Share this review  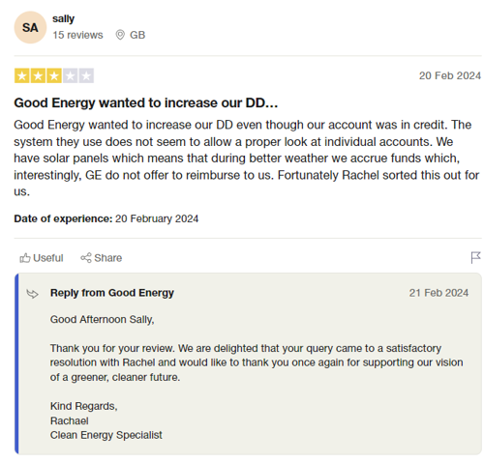pos(102,258)
